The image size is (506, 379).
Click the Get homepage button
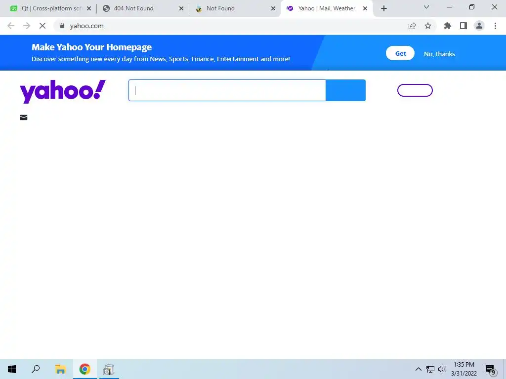click(400, 53)
